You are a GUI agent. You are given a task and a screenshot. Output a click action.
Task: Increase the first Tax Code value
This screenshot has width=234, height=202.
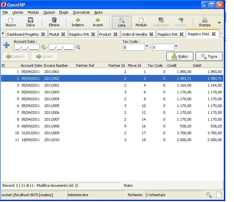click(x=147, y=46)
